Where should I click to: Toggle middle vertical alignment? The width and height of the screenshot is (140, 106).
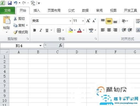tap(109, 21)
